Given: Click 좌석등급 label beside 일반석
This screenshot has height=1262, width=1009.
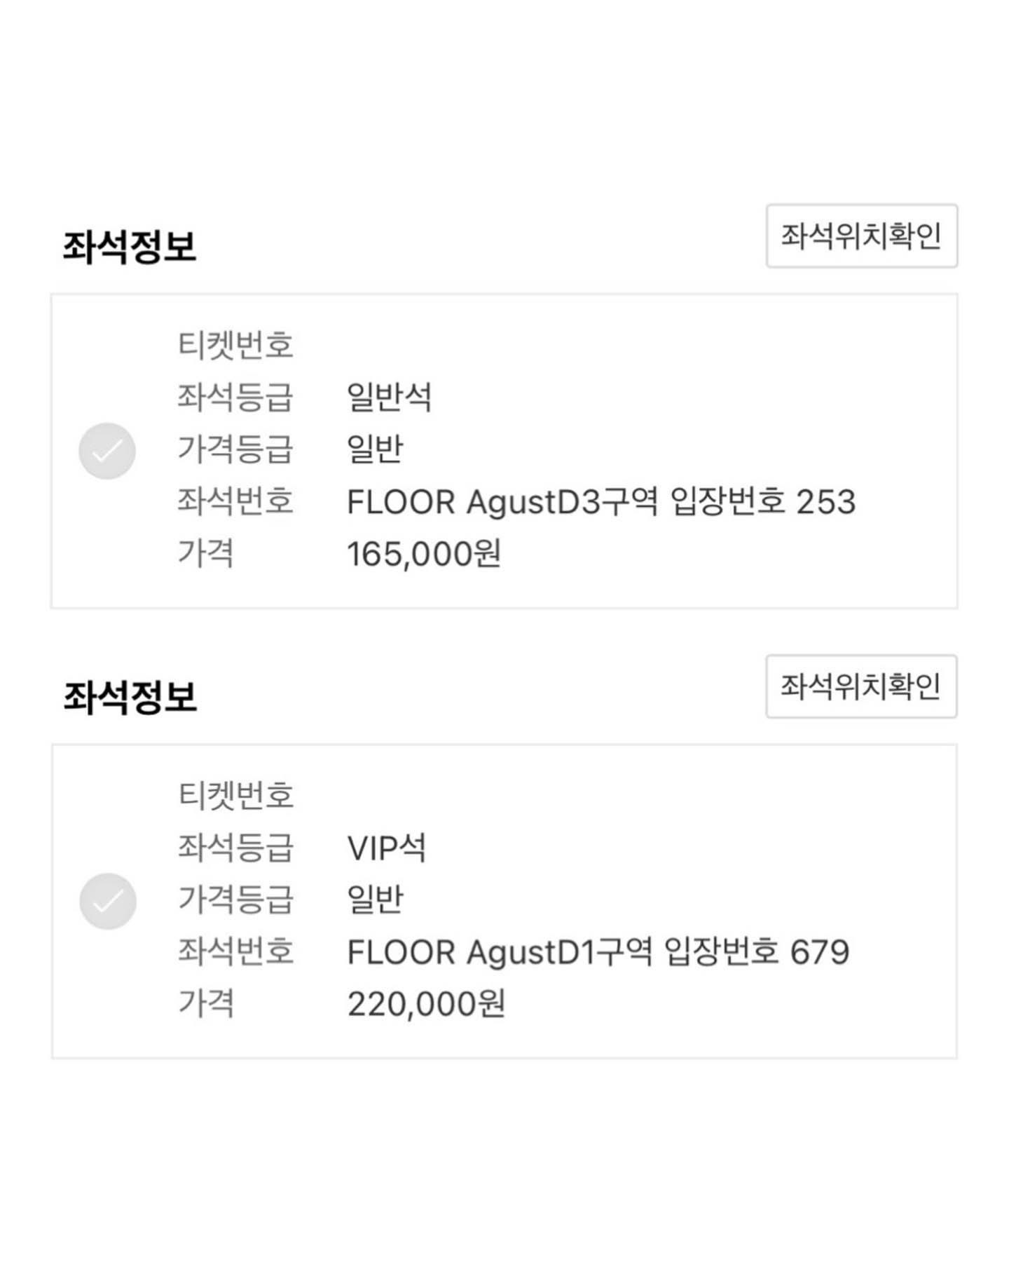Looking at the screenshot, I should coord(235,397).
